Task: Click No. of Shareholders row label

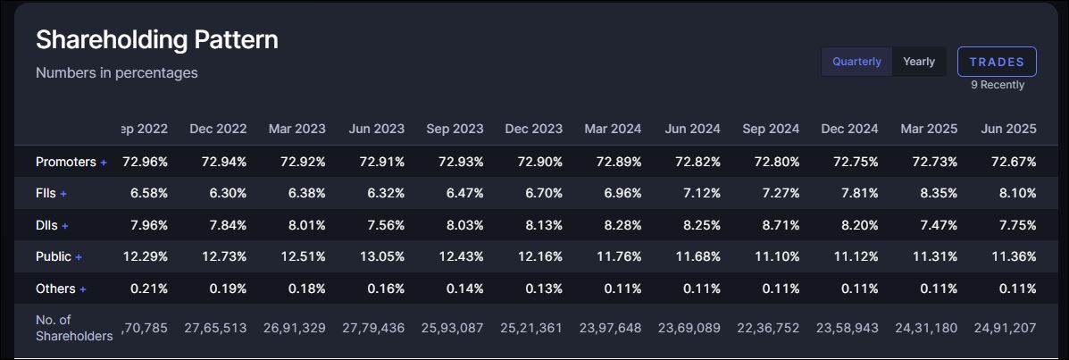Action: 73,328
